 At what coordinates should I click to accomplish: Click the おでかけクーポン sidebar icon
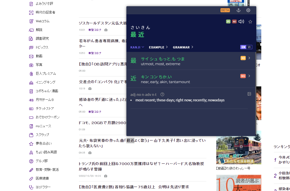coord(31,117)
